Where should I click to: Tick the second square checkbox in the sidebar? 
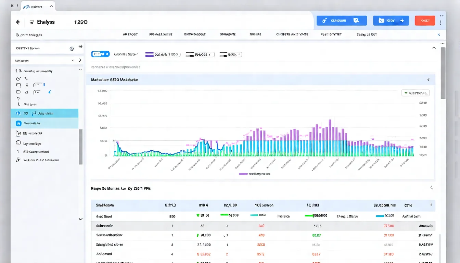click(18, 92)
